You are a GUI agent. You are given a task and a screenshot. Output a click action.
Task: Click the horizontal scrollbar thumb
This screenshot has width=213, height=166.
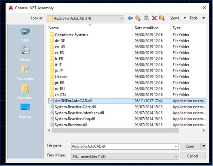click(115, 131)
